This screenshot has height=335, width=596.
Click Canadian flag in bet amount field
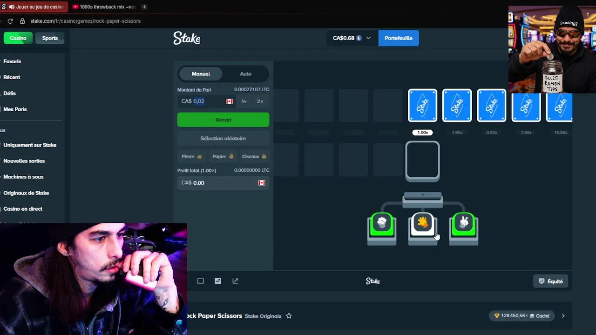tap(229, 101)
